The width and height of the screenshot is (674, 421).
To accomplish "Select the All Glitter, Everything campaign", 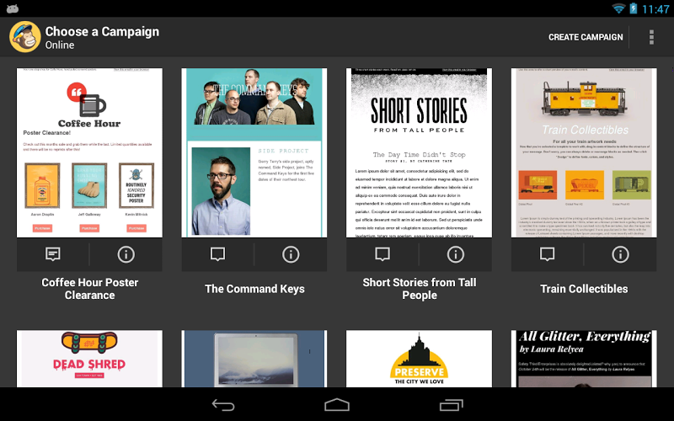I will point(584,359).
